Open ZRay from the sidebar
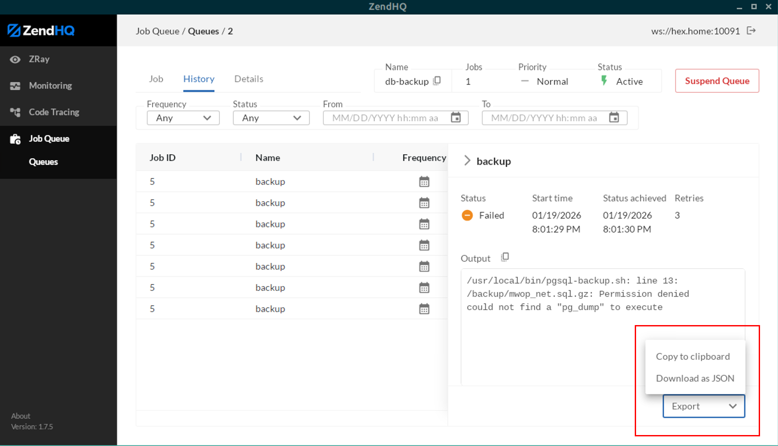 (39, 59)
